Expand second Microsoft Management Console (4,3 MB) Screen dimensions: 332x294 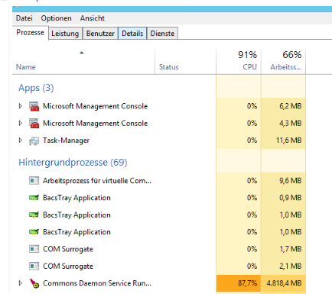click(21, 123)
